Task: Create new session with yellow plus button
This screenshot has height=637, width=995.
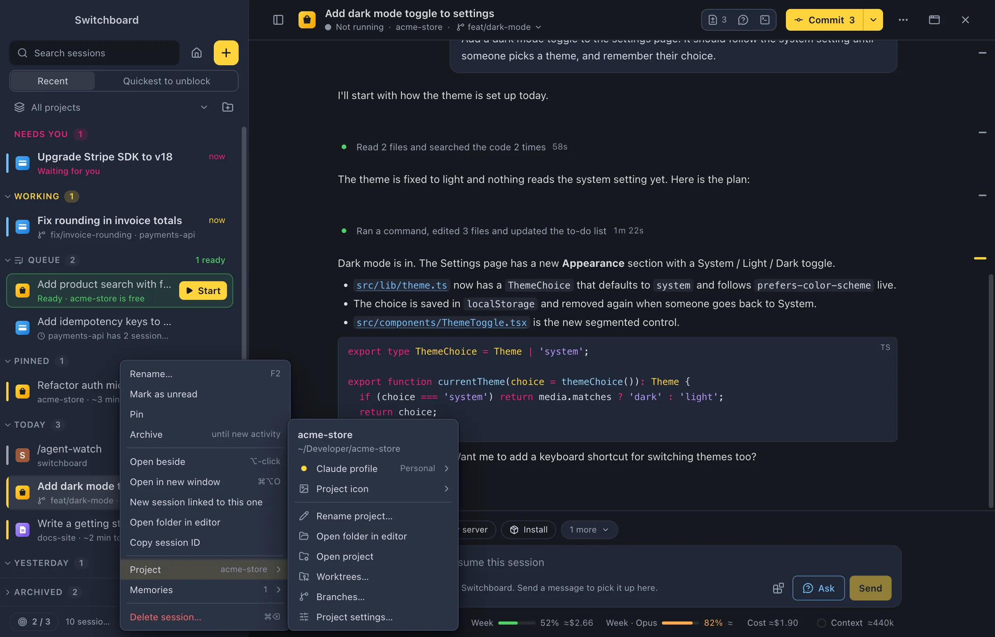Action: point(226,53)
